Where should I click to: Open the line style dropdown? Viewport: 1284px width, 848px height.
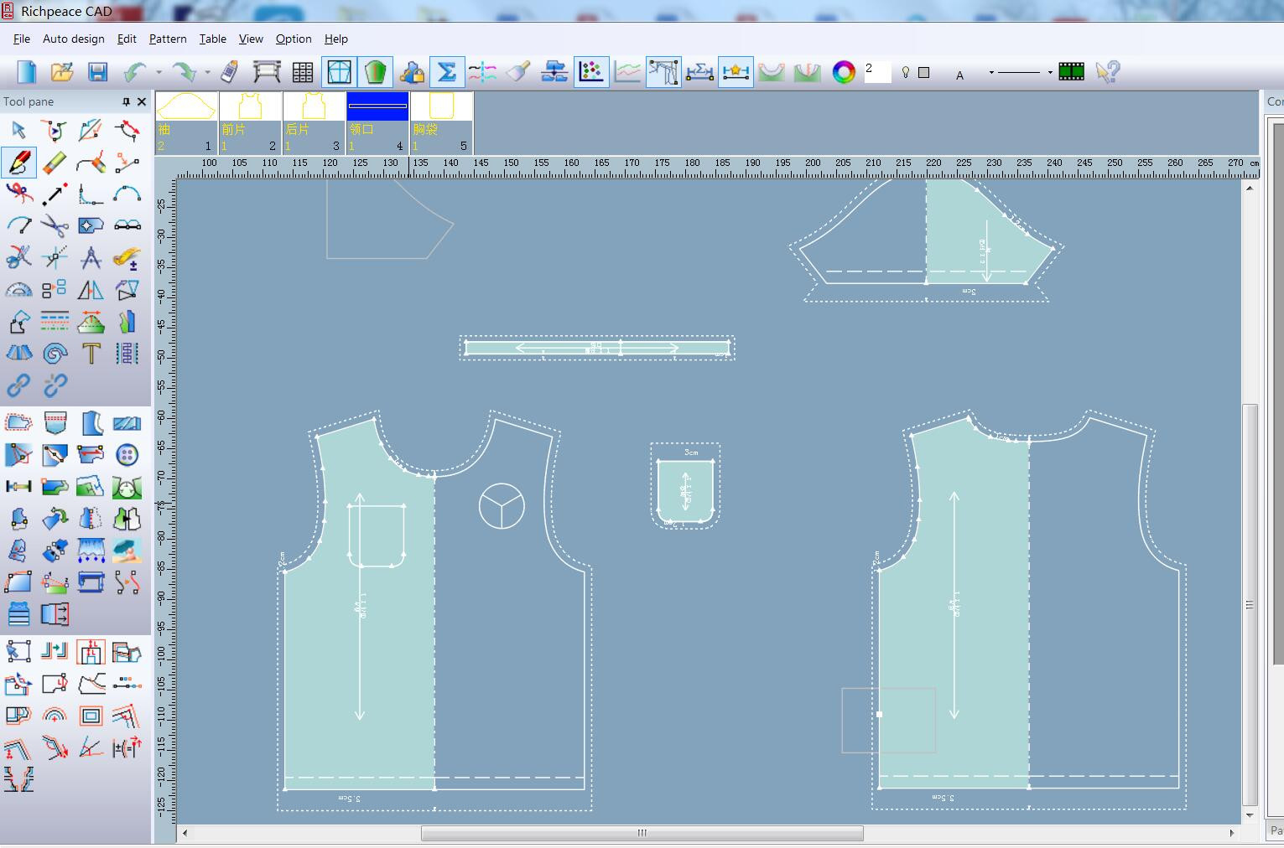click(x=1049, y=72)
